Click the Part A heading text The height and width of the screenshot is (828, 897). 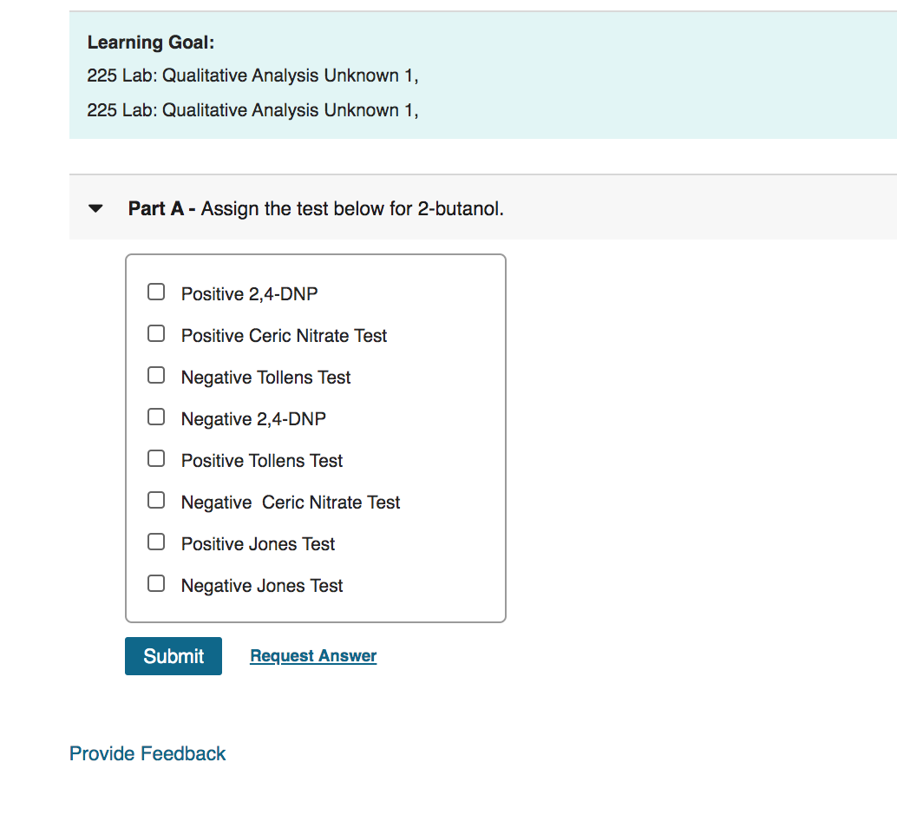click(x=155, y=208)
